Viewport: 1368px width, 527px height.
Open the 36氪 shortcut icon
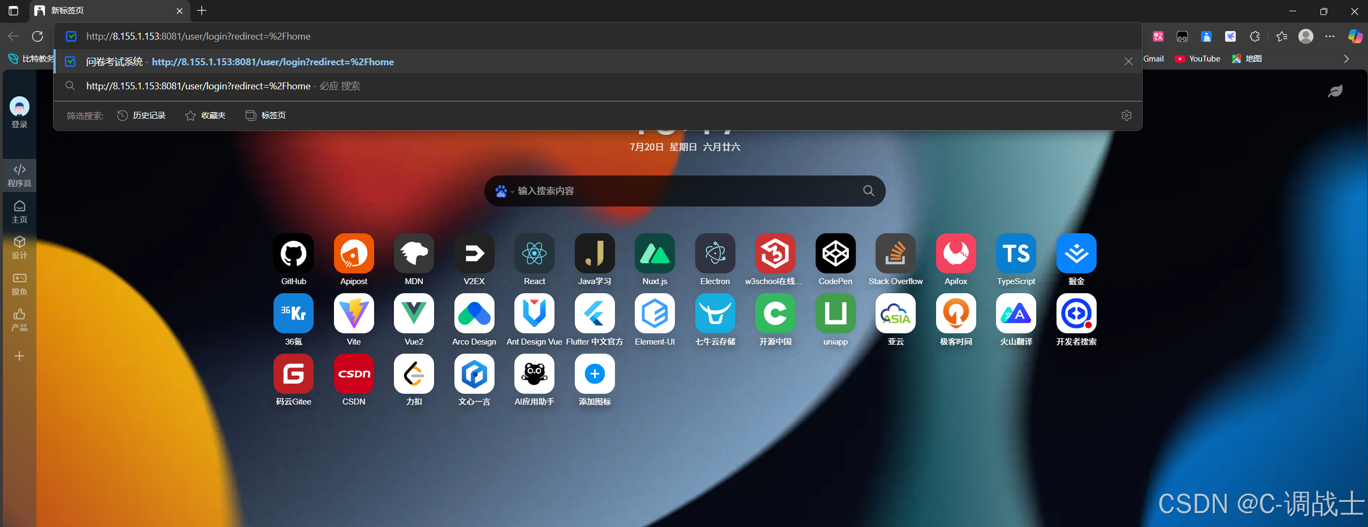[x=293, y=313]
